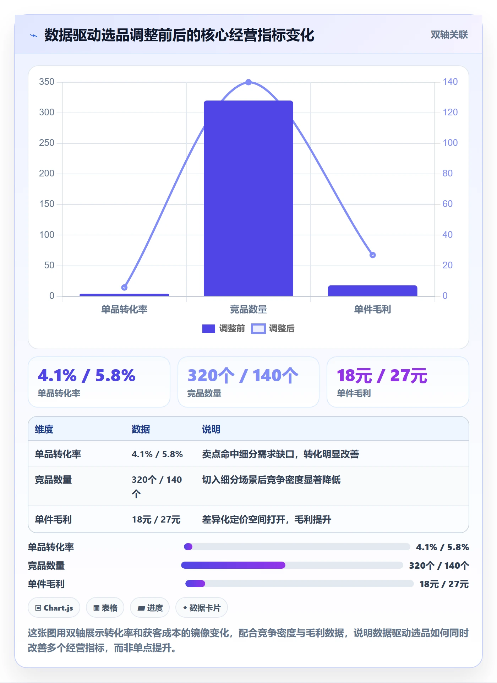Toggle the 调整后 legend color swatch
The width and height of the screenshot is (497, 683).
258,329
